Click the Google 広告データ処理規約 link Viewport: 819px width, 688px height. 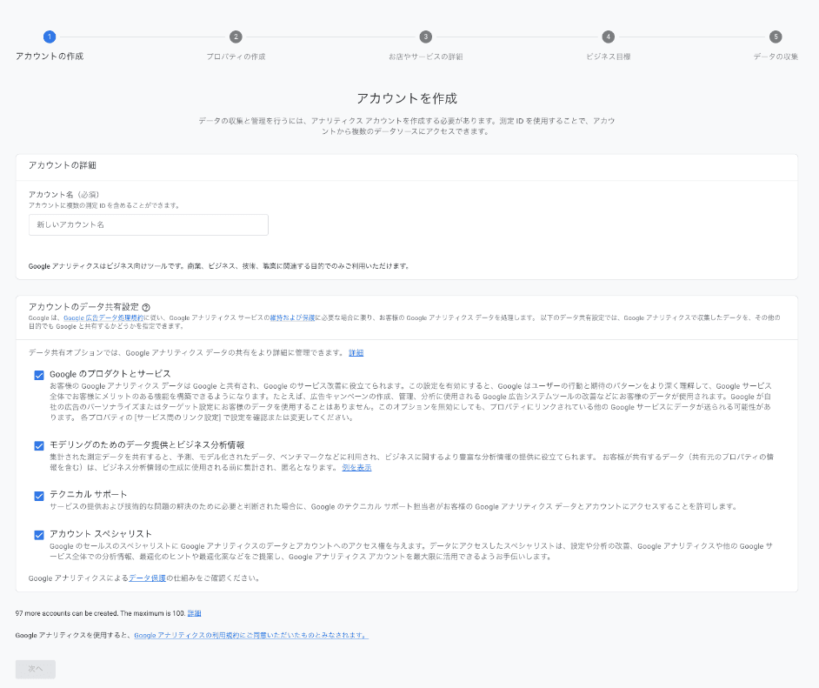click(x=103, y=318)
